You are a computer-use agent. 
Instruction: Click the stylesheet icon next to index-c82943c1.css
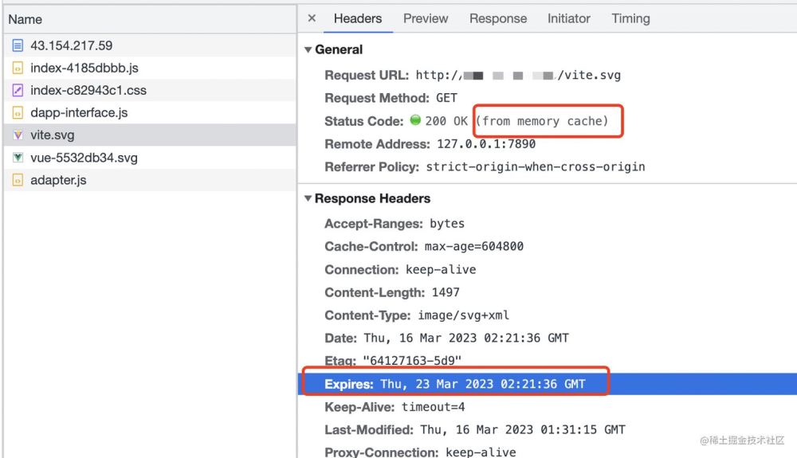(x=18, y=90)
